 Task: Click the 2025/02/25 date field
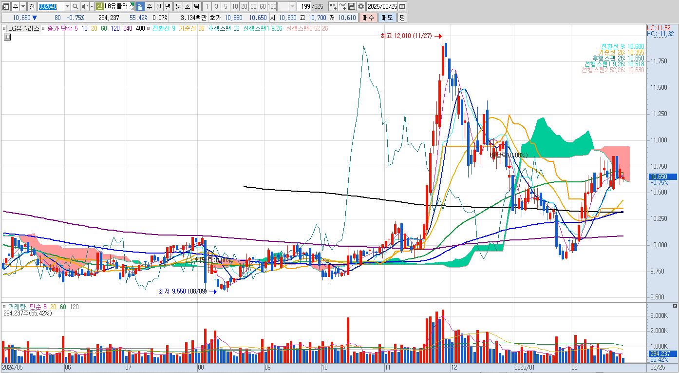tap(383, 6)
